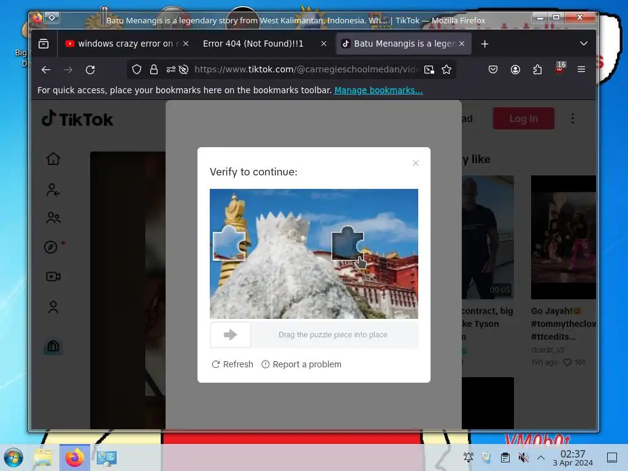The width and height of the screenshot is (628, 471).
Task: Expand hidden system tray icons
Action: click(x=541, y=457)
